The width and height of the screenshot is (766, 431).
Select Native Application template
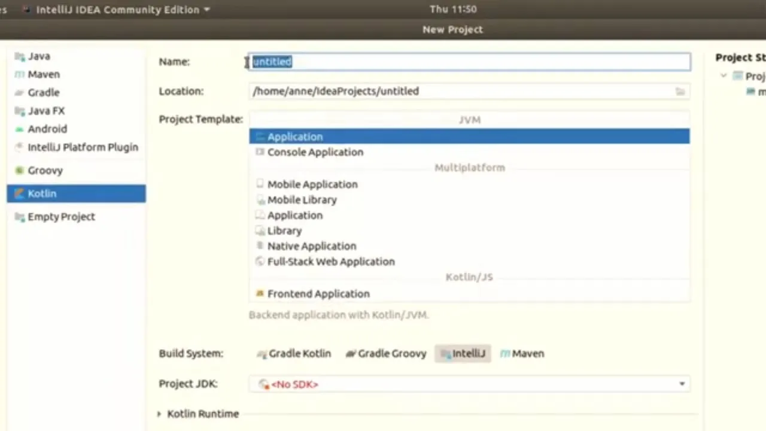click(x=469, y=246)
